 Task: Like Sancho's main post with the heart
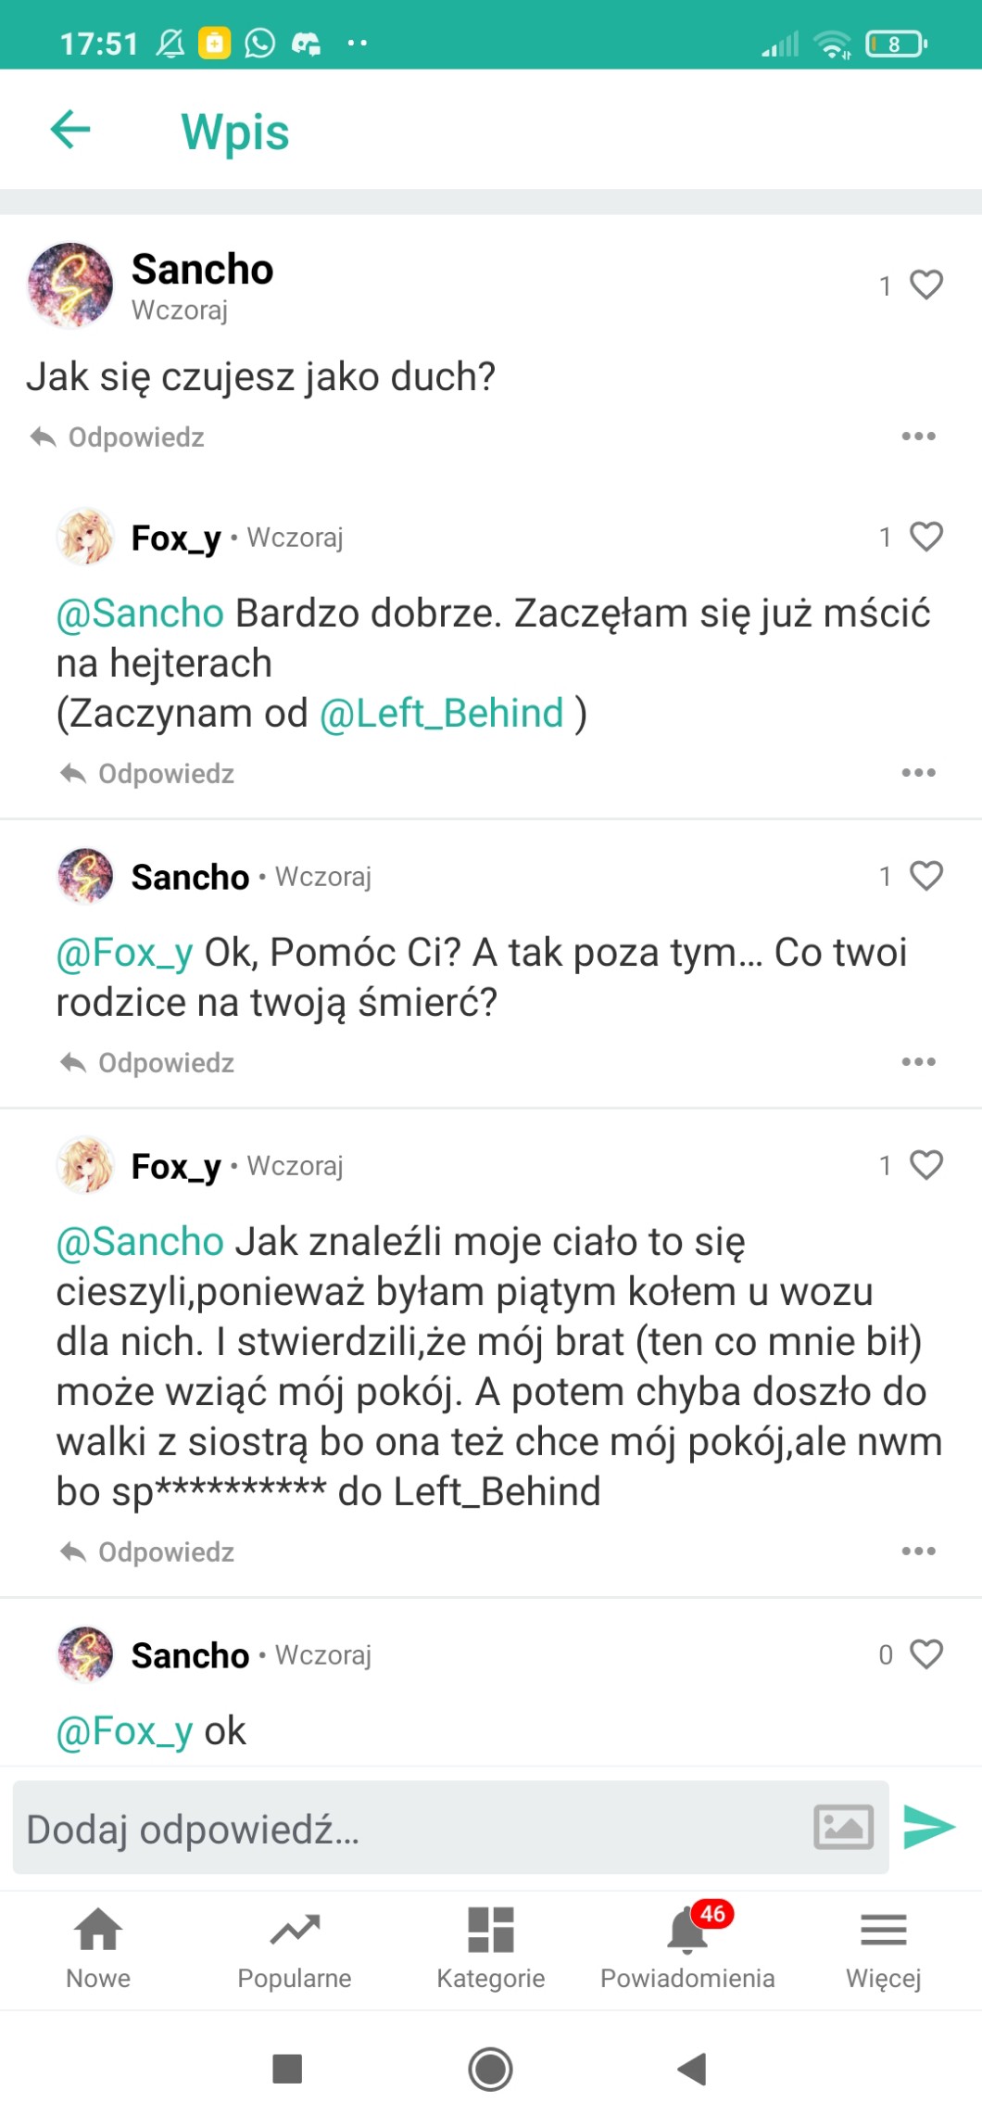(x=925, y=285)
